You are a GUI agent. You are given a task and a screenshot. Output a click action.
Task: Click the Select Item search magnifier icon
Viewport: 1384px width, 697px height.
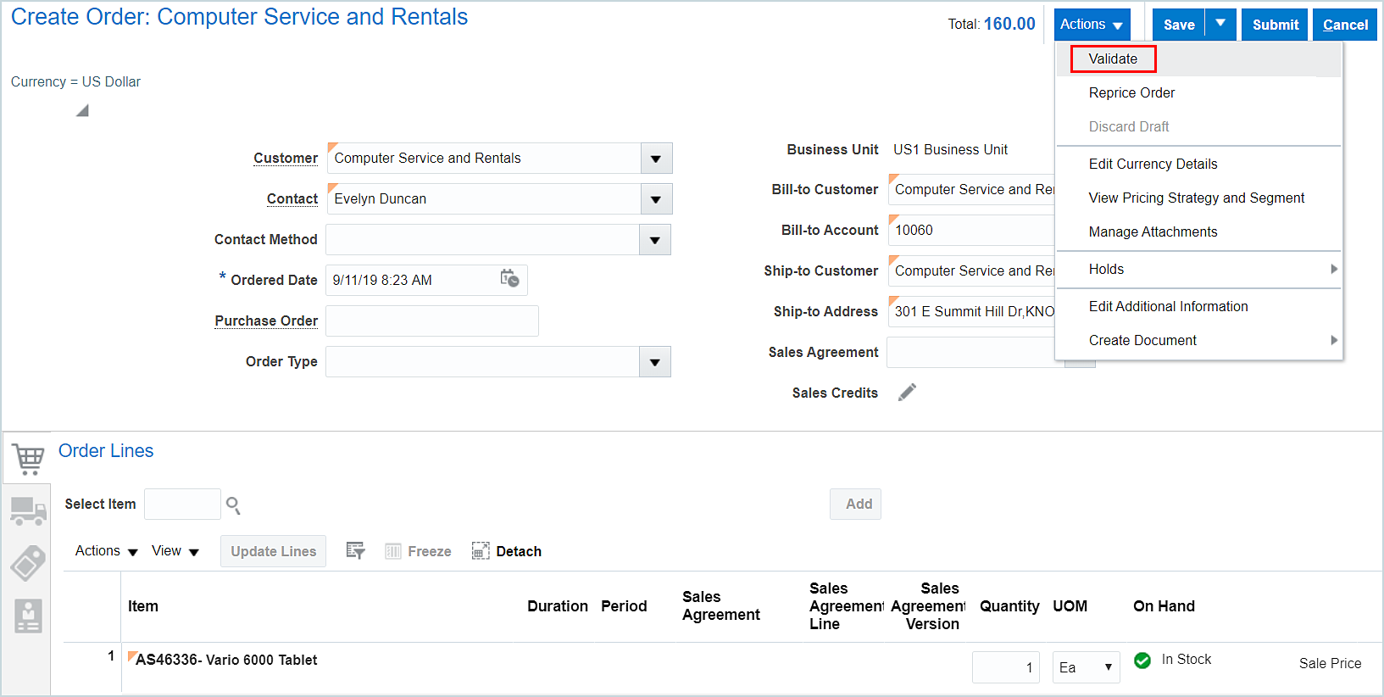[233, 505]
